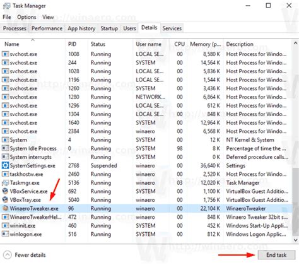Click the Task Manager title bar icon

tap(6, 6)
